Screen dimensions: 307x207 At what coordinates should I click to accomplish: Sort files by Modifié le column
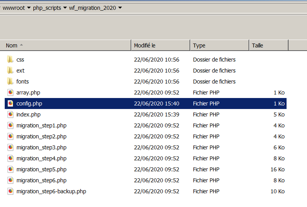145,45
